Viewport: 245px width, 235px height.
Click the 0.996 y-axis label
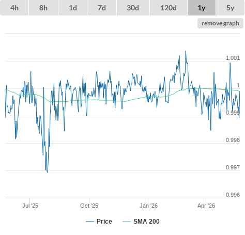coord(233,195)
